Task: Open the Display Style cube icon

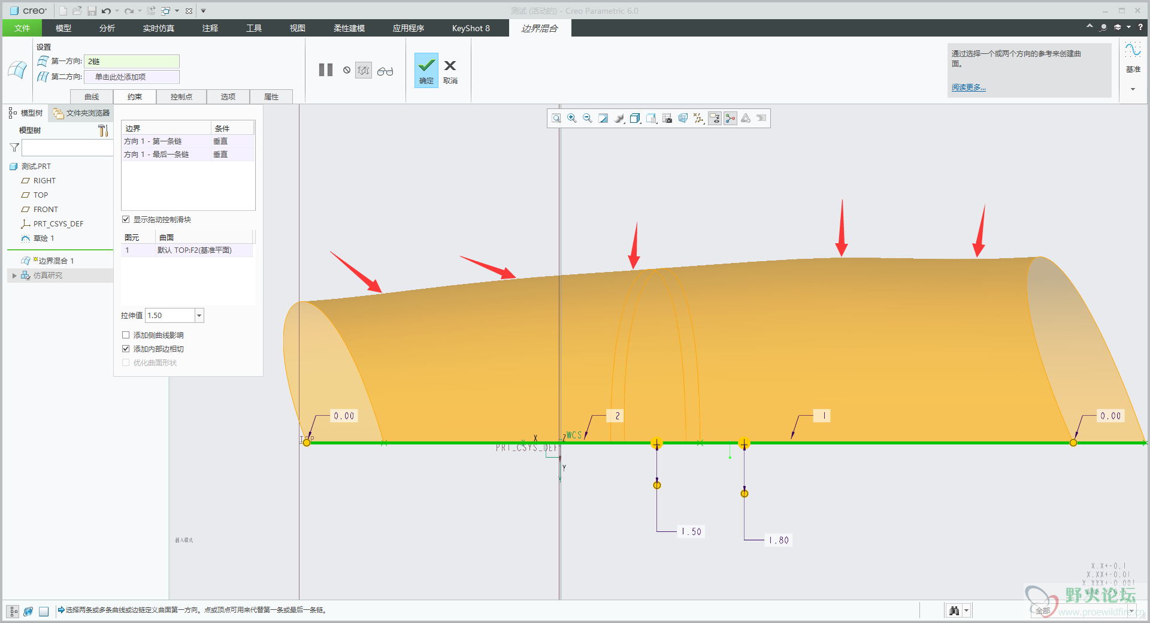Action: coord(635,119)
